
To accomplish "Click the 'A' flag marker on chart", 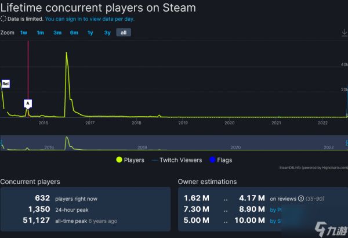I will [x=28, y=103].
